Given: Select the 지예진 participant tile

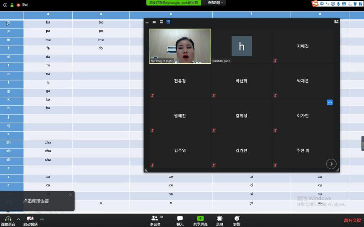Looking at the screenshot, I should [303, 46].
